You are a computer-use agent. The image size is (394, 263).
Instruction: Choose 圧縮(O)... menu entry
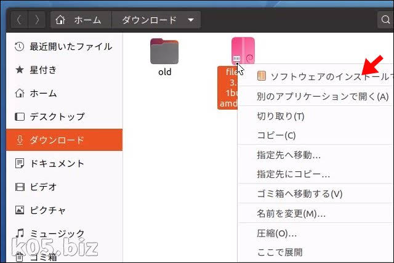point(316,233)
